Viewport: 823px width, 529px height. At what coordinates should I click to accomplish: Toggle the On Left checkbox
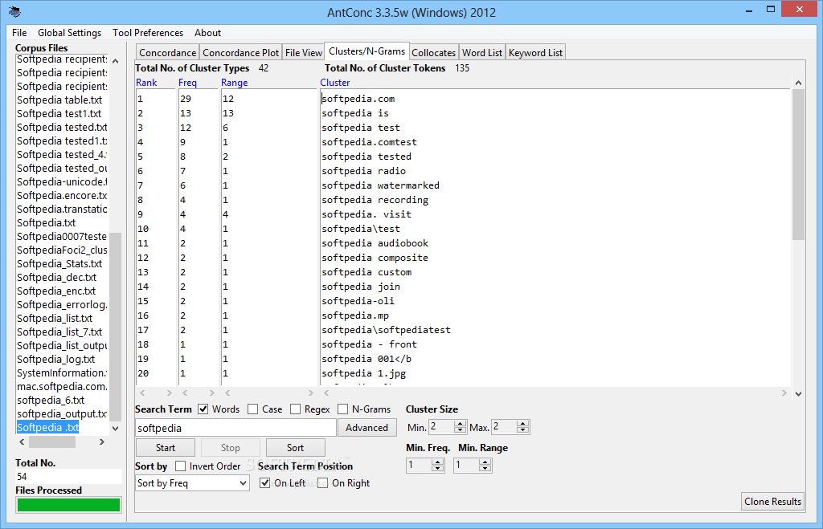265,483
